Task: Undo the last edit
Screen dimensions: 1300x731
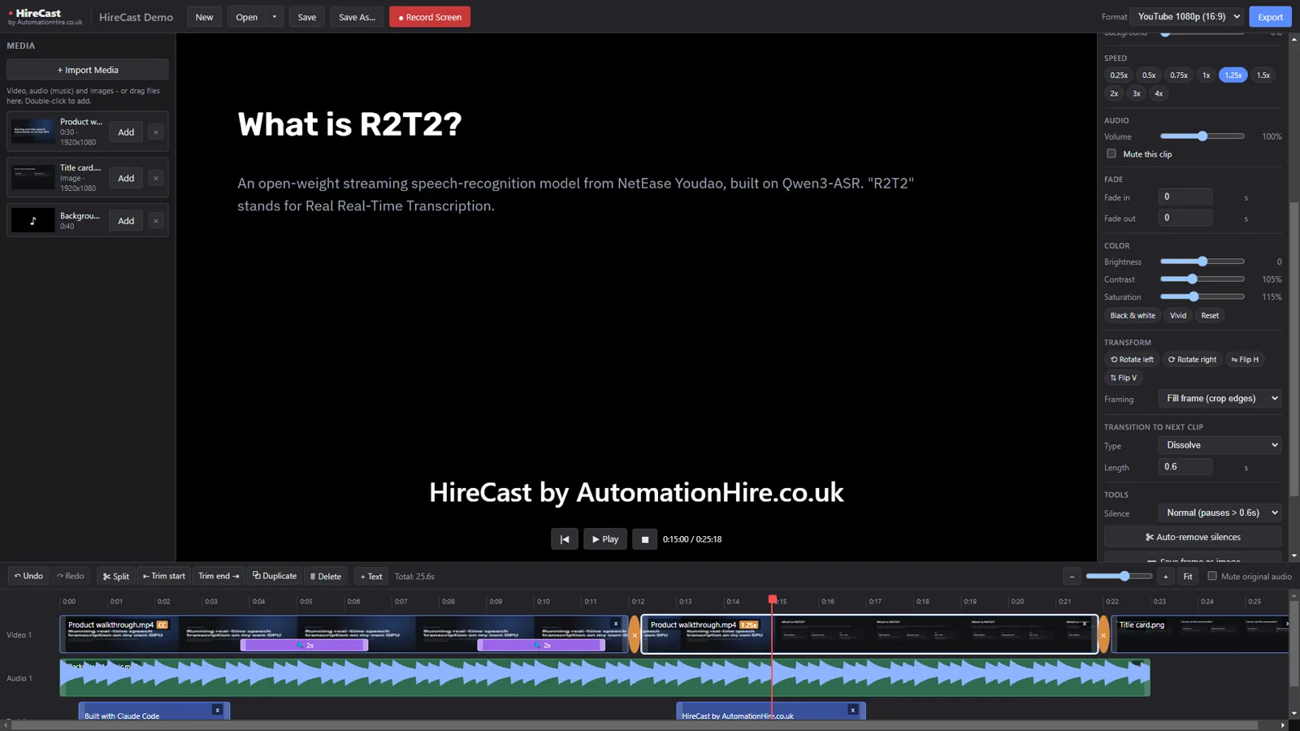Action: click(x=28, y=576)
